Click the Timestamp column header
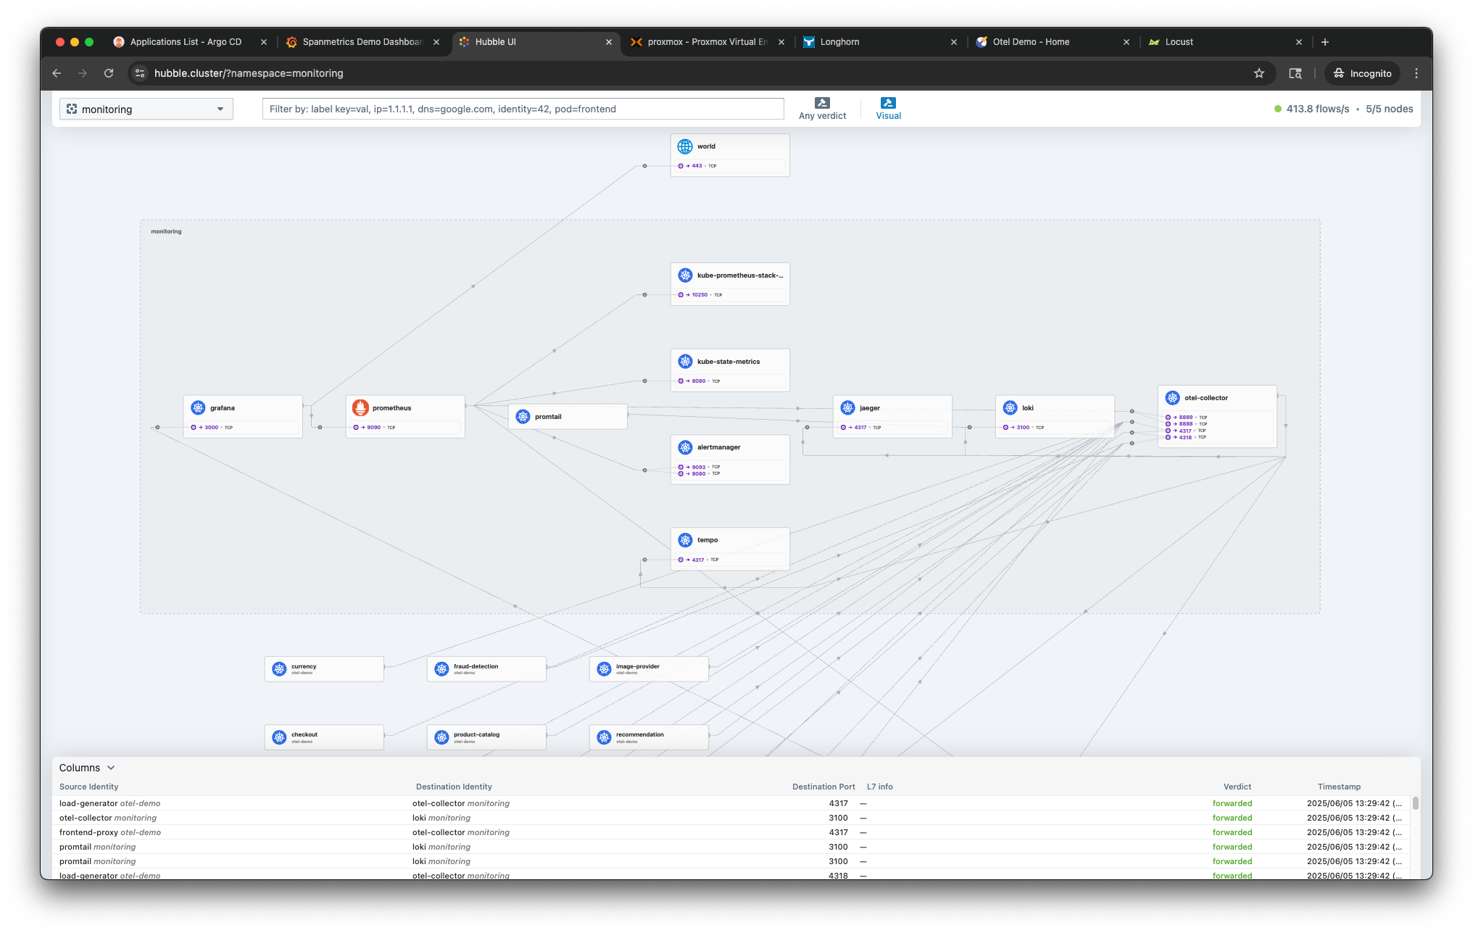Viewport: 1473px width, 933px height. (x=1339, y=787)
